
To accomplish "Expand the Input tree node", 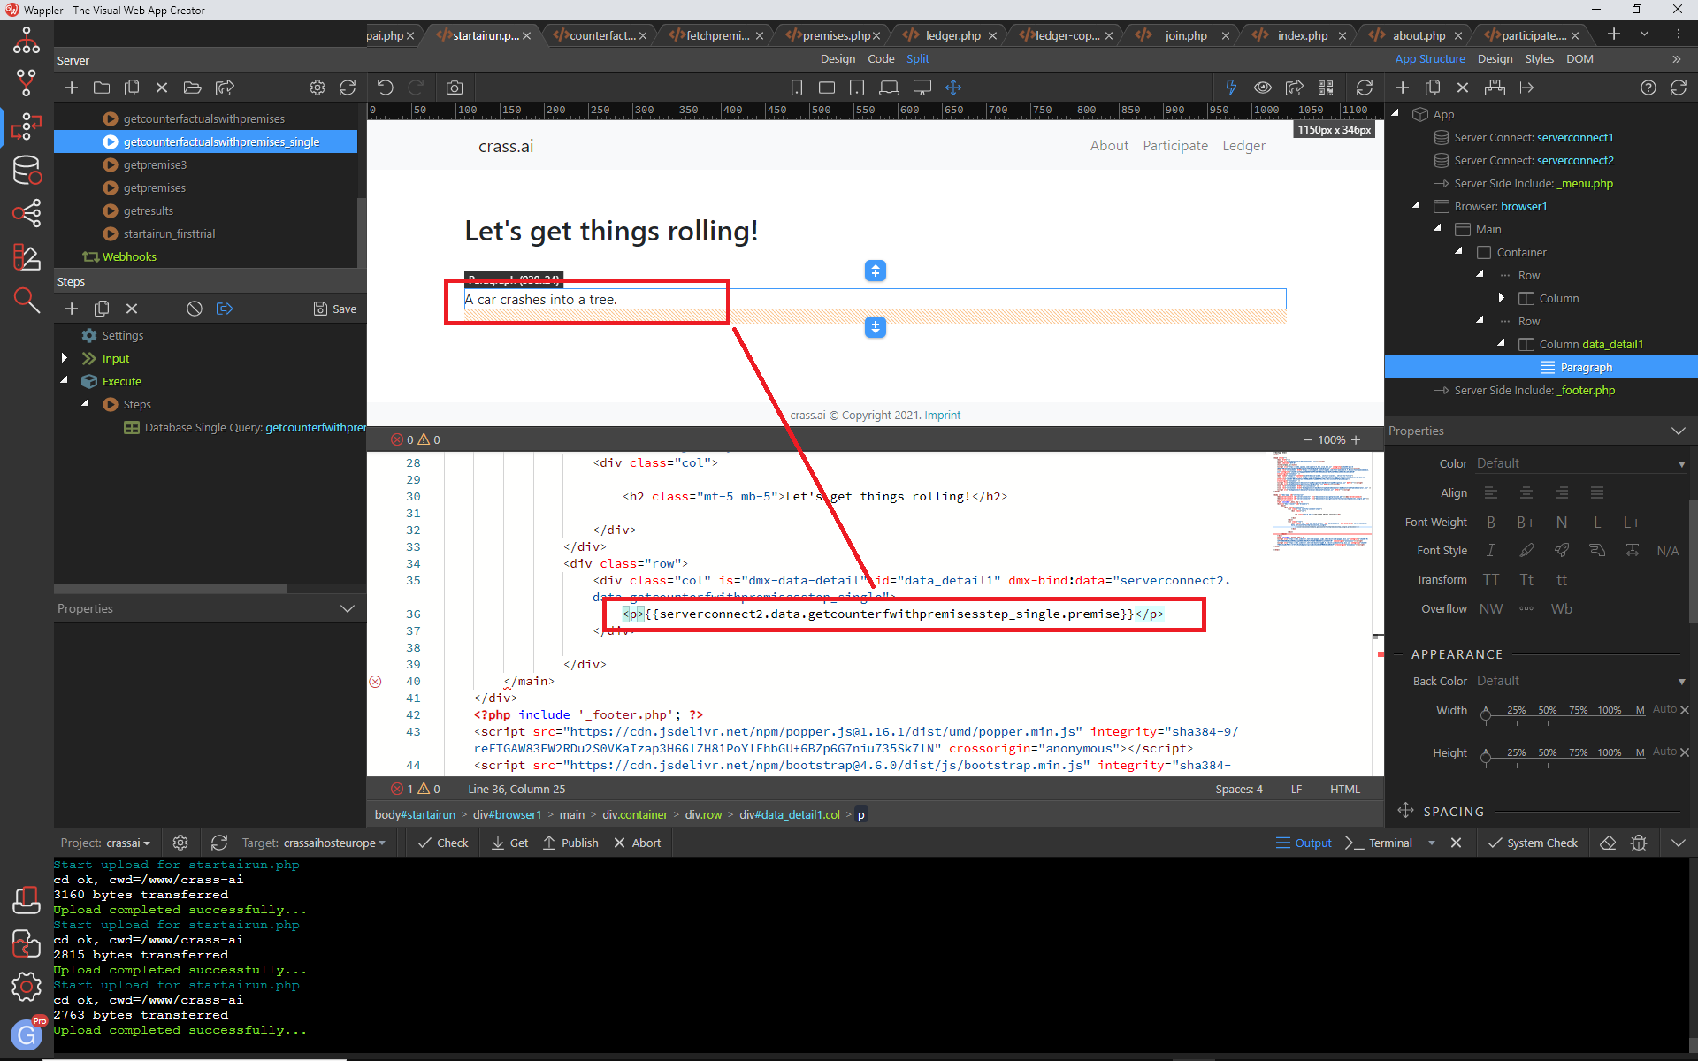I will 65,358.
